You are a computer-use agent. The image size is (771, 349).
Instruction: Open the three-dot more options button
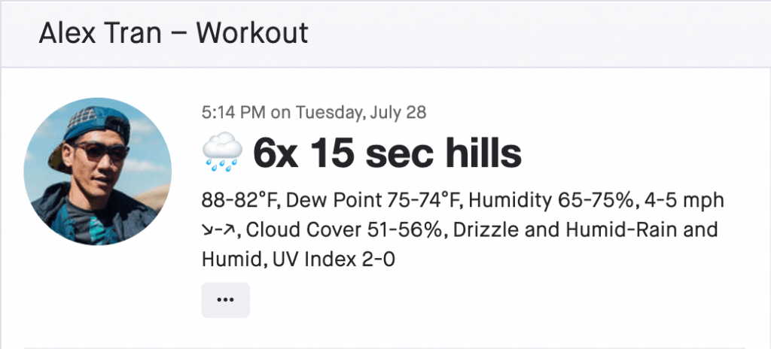tap(225, 300)
